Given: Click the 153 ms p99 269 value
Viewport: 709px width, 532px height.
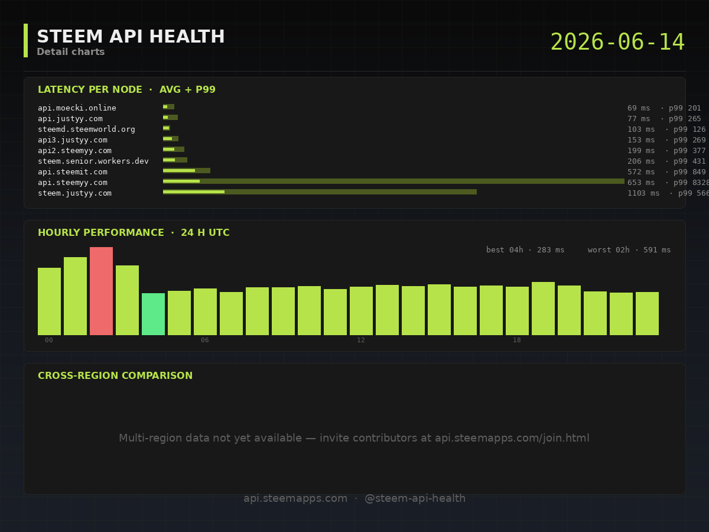Looking at the screenshot, I should click(x=666, y=140).
